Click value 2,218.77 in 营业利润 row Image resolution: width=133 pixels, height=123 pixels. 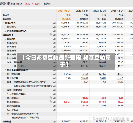[x=66, y=121]
